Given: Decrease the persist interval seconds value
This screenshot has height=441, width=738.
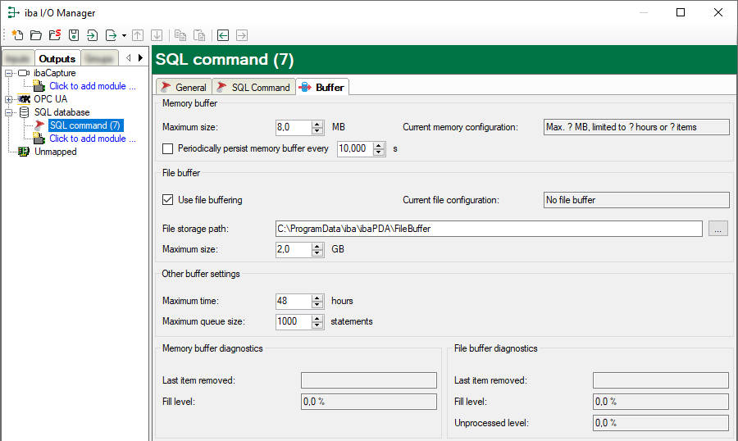Looking at the screenshot, I should (379, 152).
